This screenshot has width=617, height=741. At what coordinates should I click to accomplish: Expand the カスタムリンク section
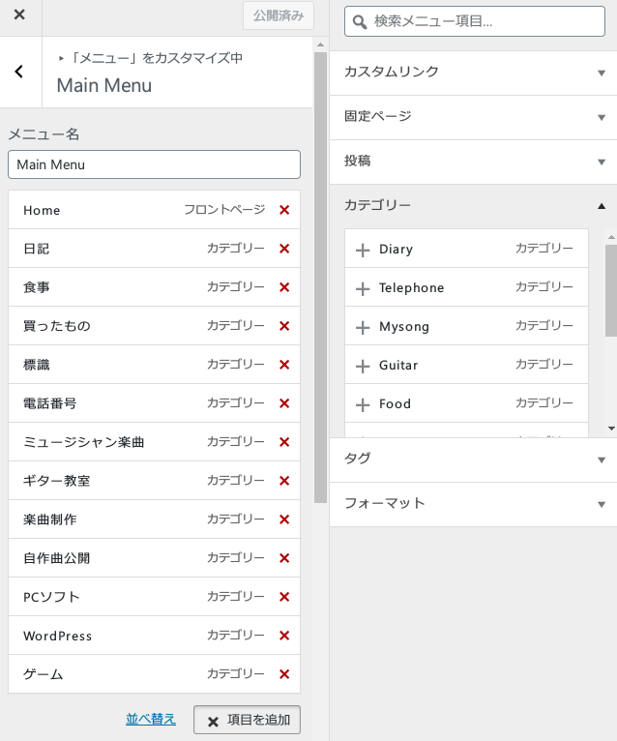click(x=473, y=72)
